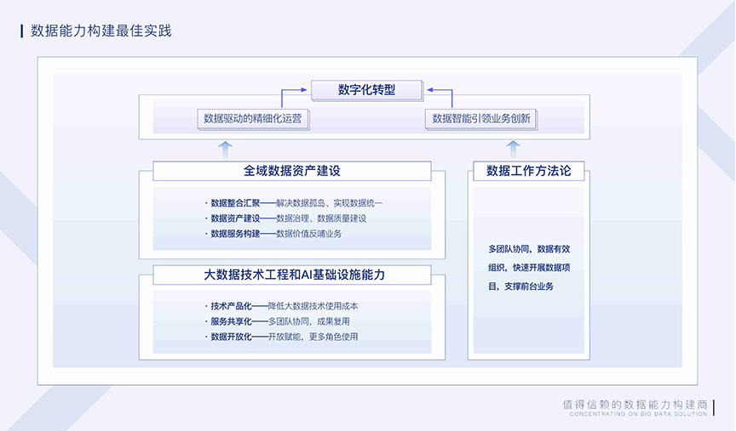This screenshot has width=736, height=431.
Task: Click the 数据驱动的精细化运营 box
Action: tap(252, 119)
